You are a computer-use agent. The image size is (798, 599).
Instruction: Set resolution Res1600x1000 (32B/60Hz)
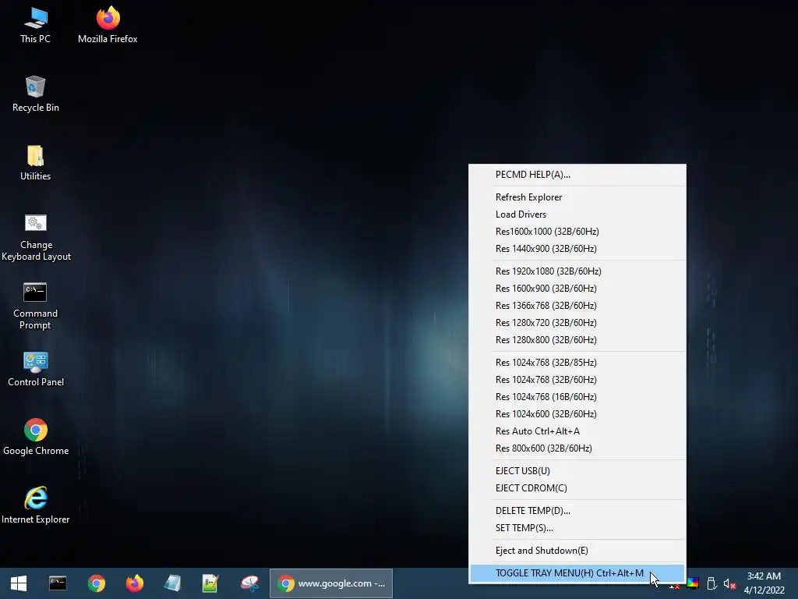577,231
